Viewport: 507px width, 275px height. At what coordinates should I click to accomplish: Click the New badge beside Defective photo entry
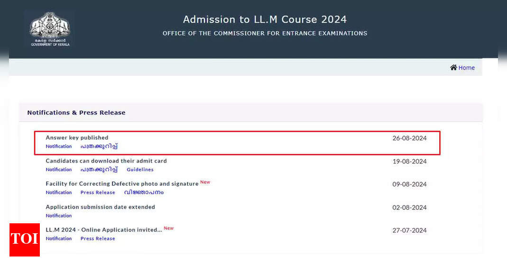pos(205,182)
